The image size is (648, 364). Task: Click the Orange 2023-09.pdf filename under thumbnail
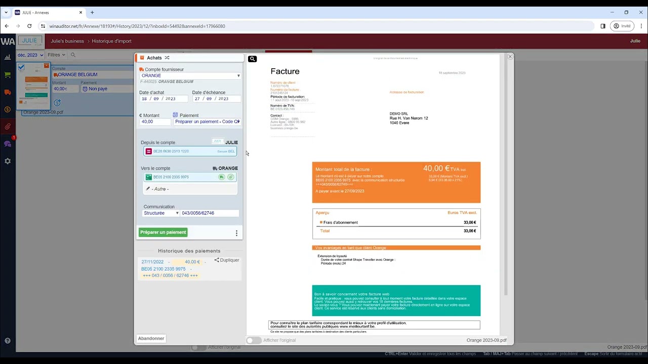(43, 112)
